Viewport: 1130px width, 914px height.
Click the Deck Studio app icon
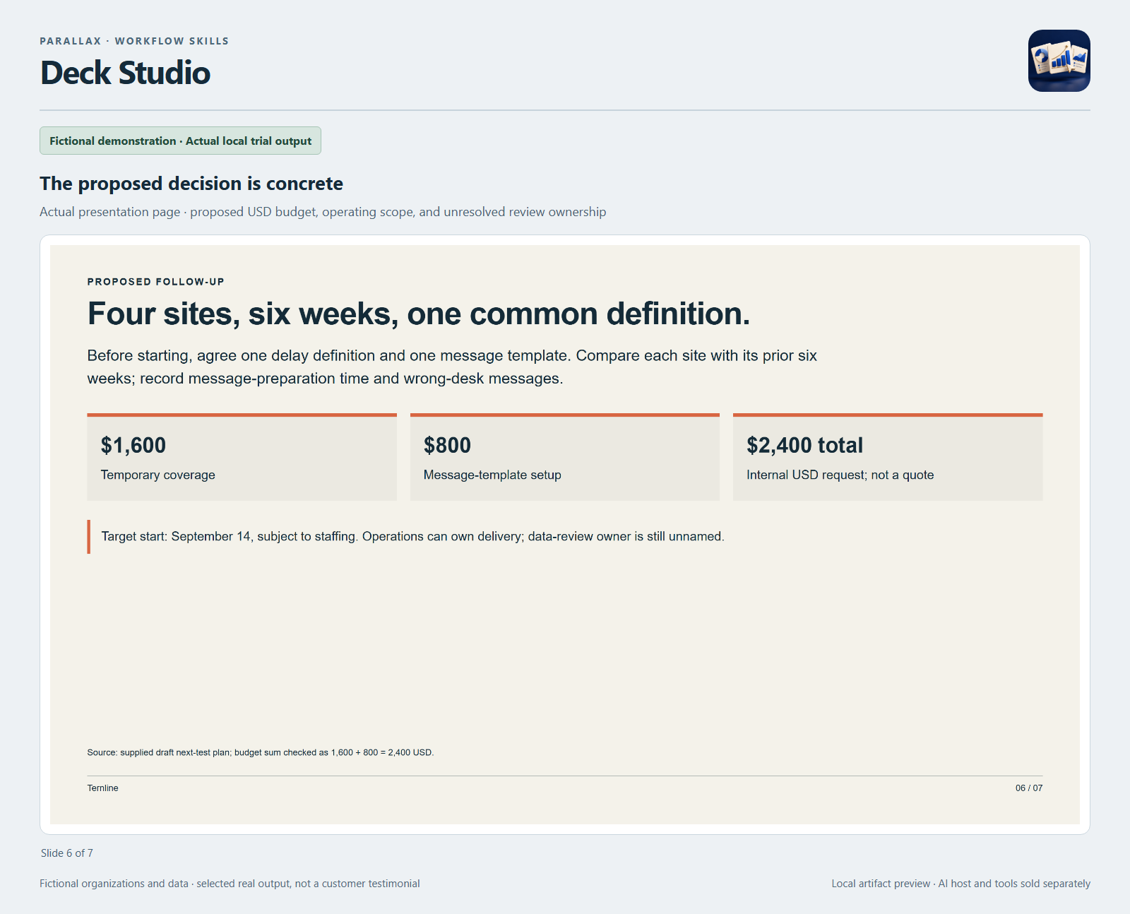1059,61
